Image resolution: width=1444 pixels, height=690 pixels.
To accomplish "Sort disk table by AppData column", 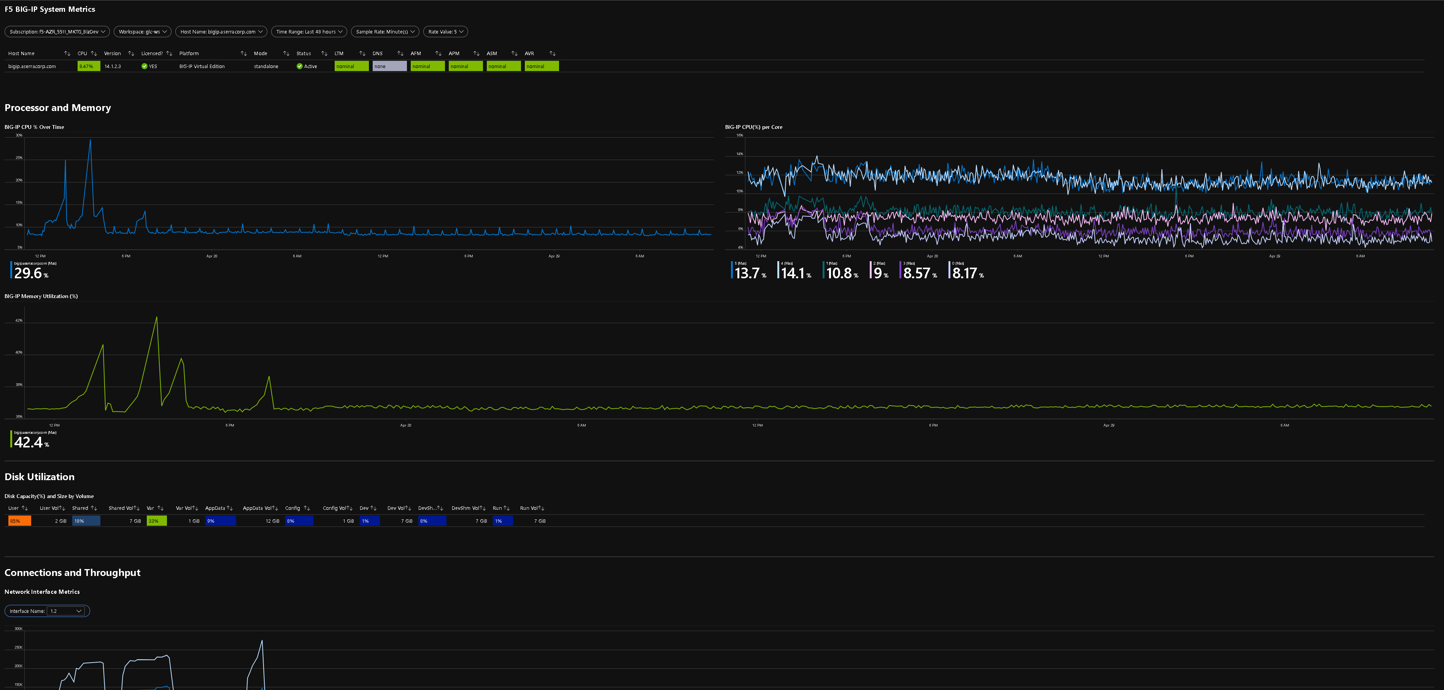I will [230, 508].
